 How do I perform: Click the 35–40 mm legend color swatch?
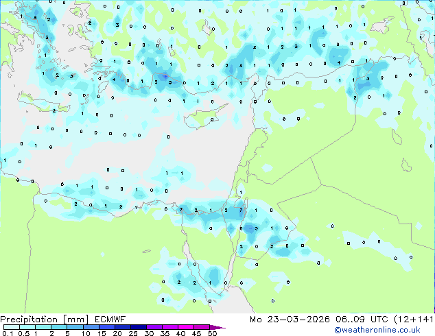coord(170,327)
